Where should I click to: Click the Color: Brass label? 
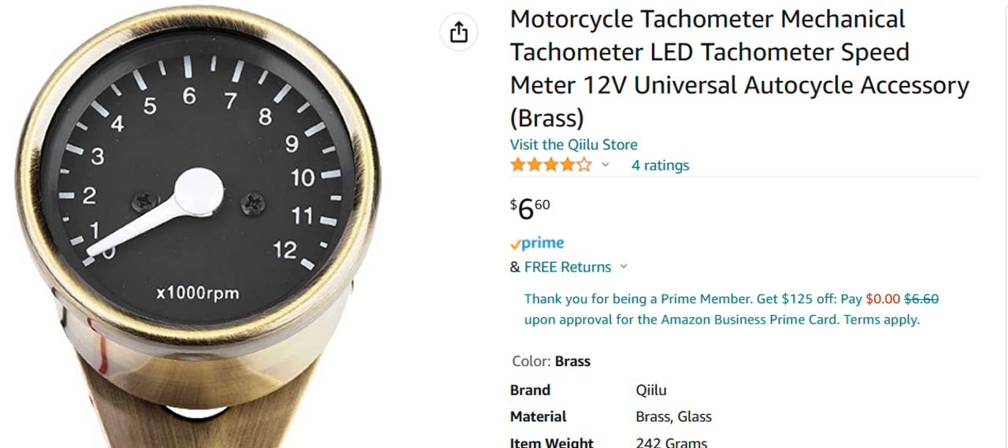(550, 361)
